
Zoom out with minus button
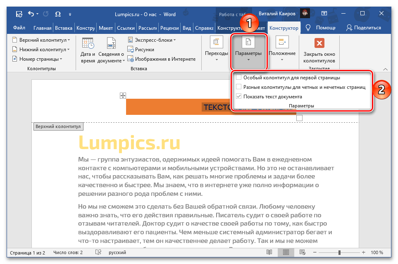[315, 252]
